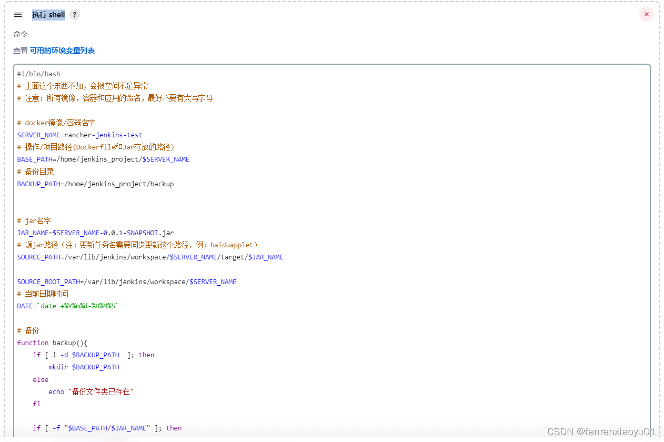Click the DATE=`date +%Y%m%d-%H%M%S` line
Image resolution: width=664 pixels, height=442 pixels.
tap(68, 306)
